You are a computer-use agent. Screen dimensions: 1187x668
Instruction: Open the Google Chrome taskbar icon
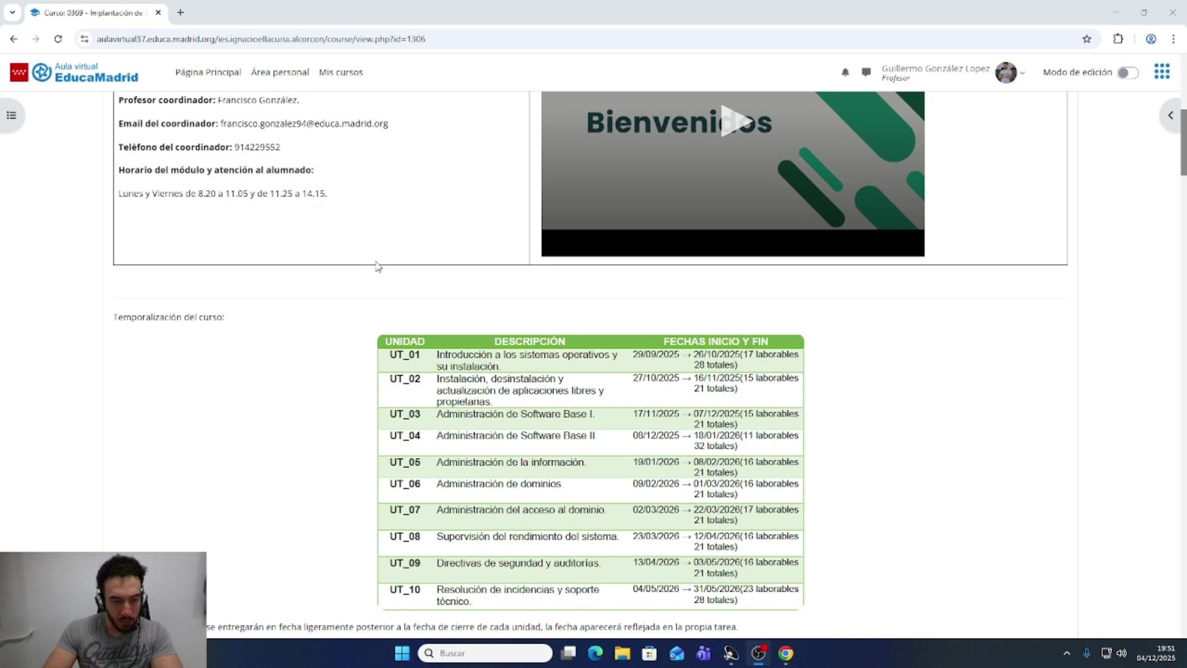pos(786,653)
